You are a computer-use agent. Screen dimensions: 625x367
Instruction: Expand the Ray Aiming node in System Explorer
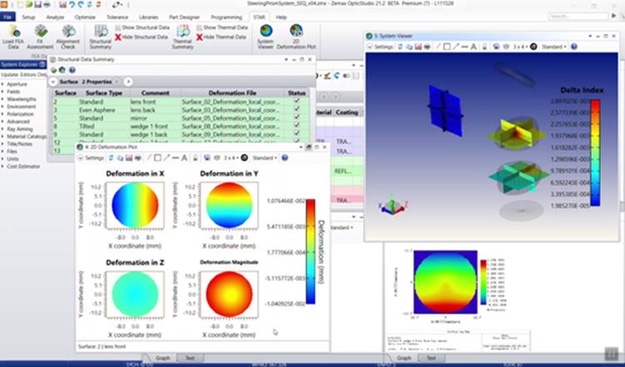[2, 129]
